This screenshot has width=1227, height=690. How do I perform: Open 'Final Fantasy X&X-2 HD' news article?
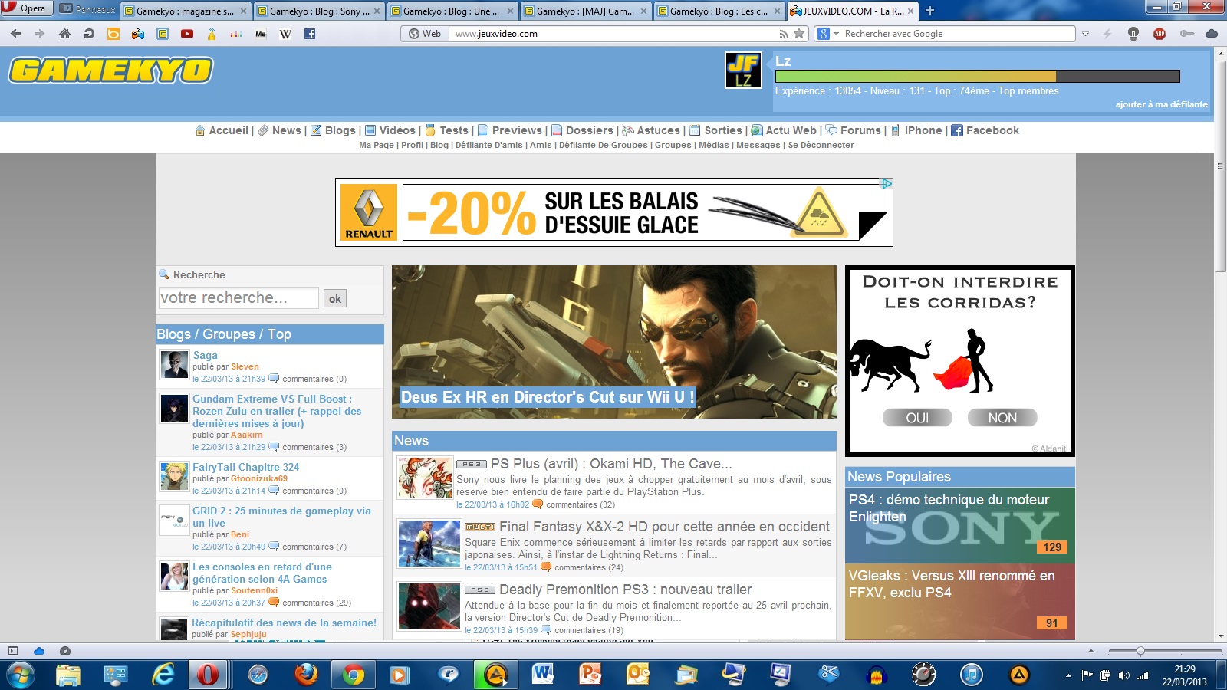(x=664, y=527)
